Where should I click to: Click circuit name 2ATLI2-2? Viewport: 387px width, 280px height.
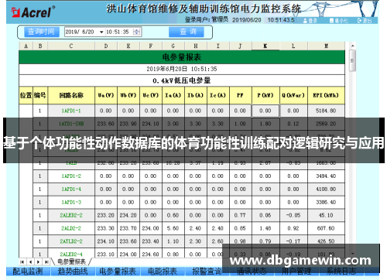click(71, 241)
